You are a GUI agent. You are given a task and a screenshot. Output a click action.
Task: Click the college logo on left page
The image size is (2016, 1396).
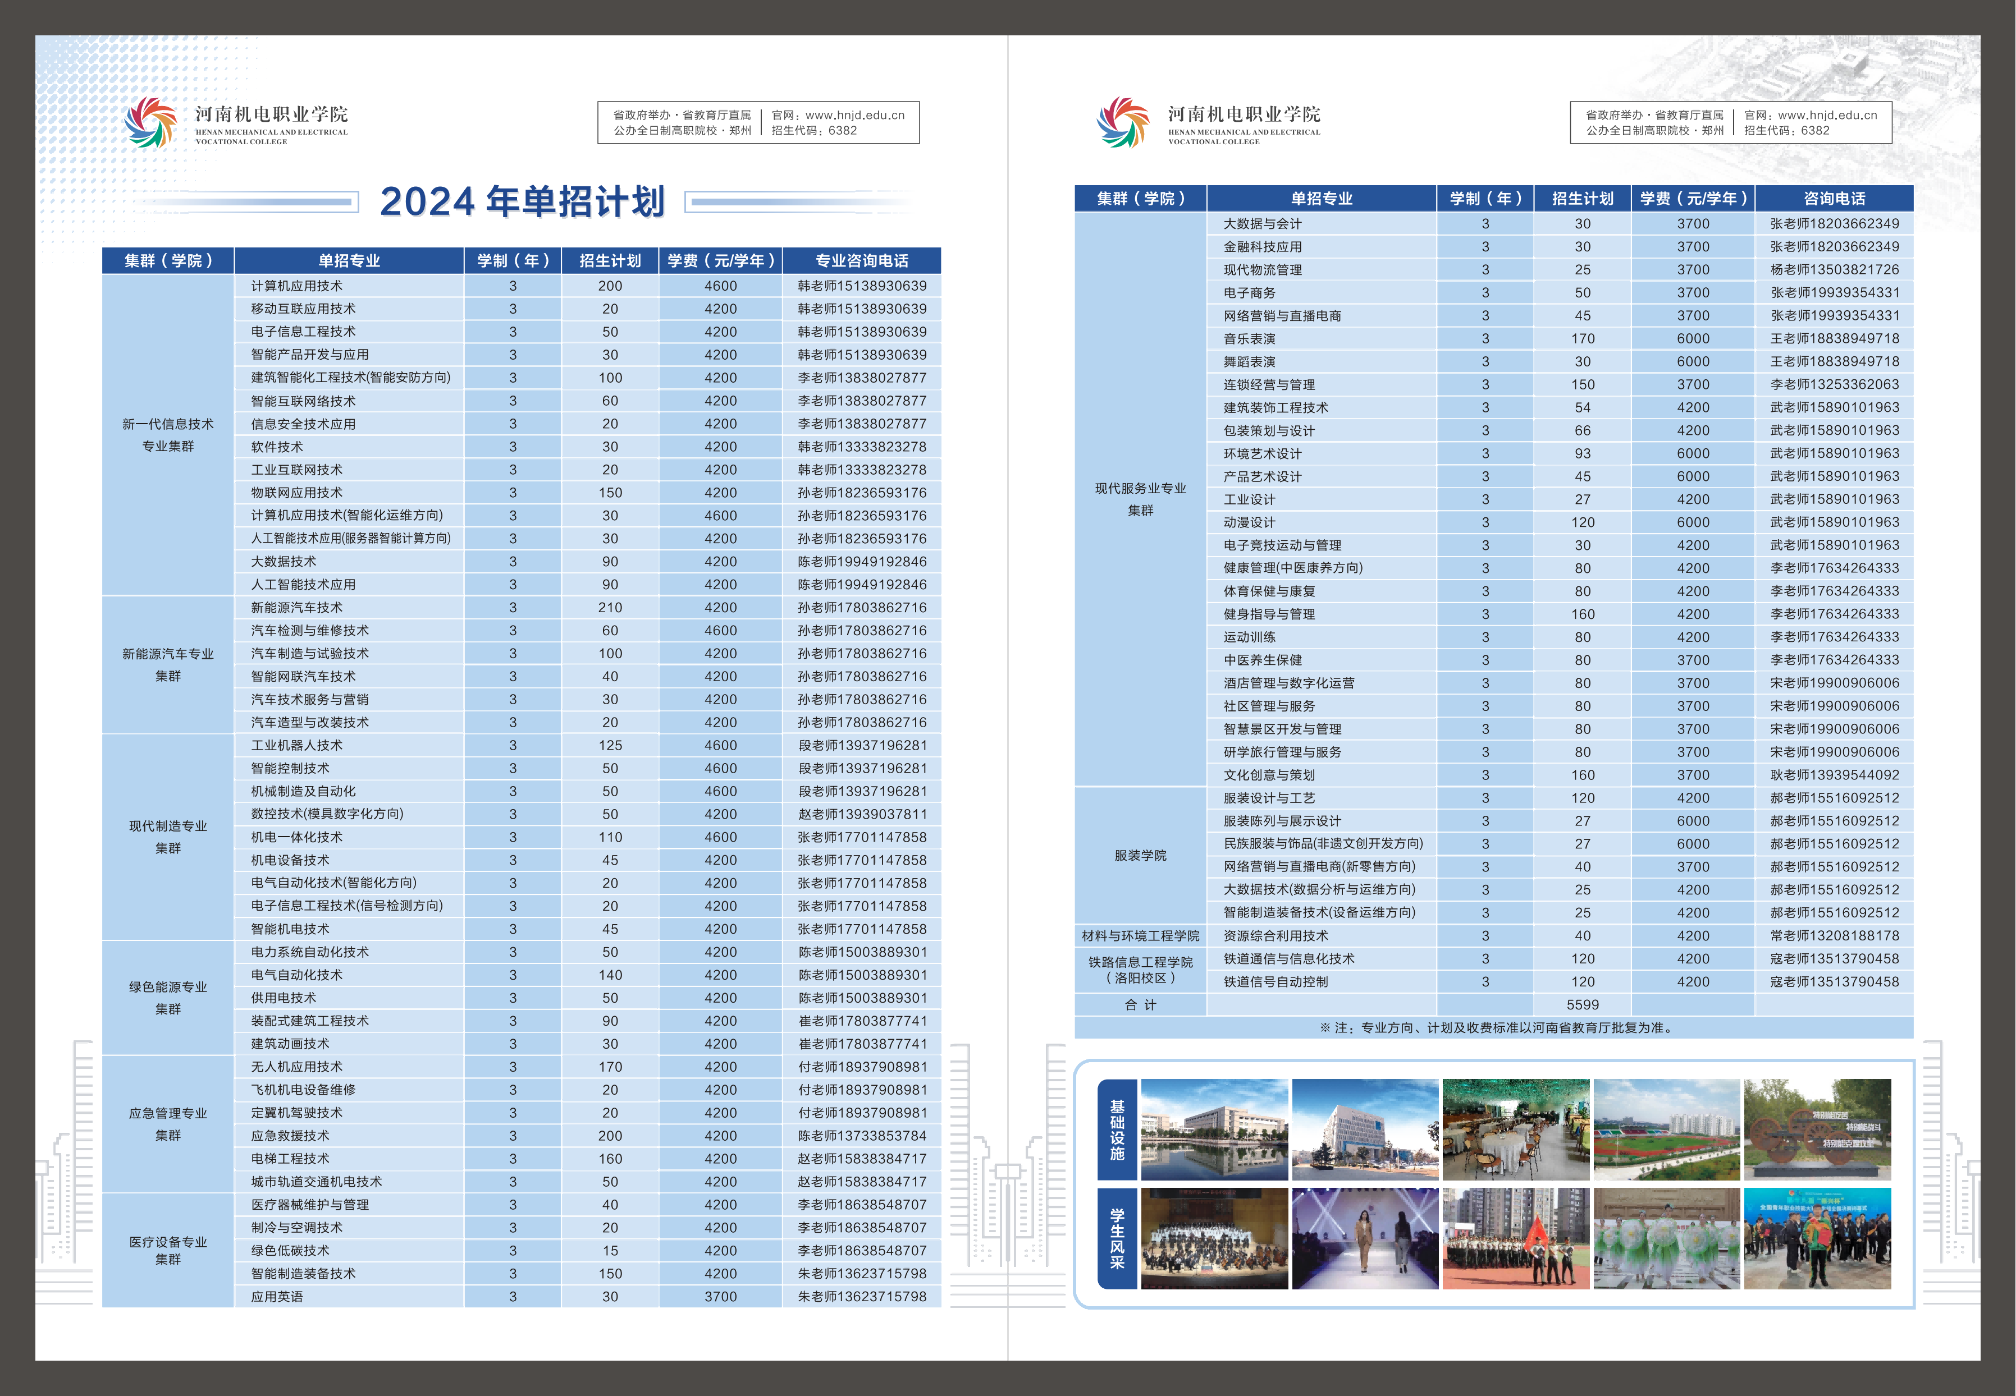150,122
